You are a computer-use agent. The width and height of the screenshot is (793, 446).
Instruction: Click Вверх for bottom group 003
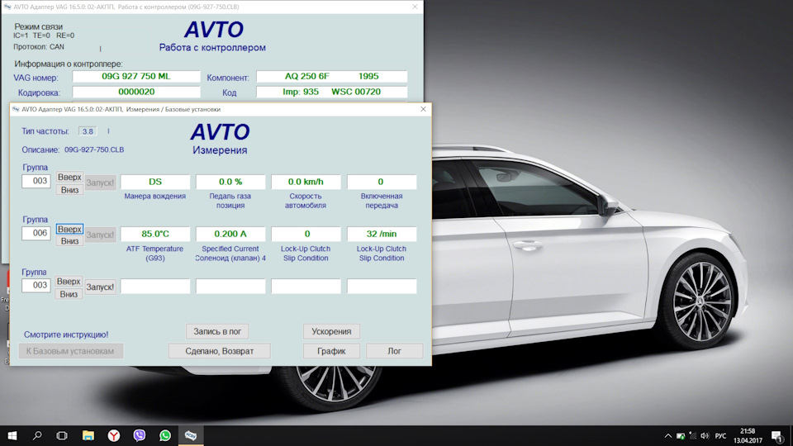point(69,281)
